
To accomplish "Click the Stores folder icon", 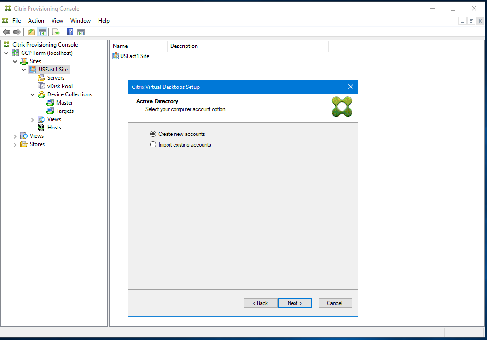I will (24, 144).
